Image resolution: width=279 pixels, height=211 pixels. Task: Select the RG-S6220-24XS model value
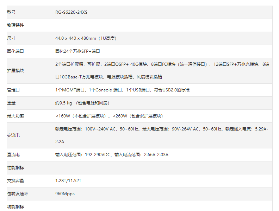click(x=71, y=12)
